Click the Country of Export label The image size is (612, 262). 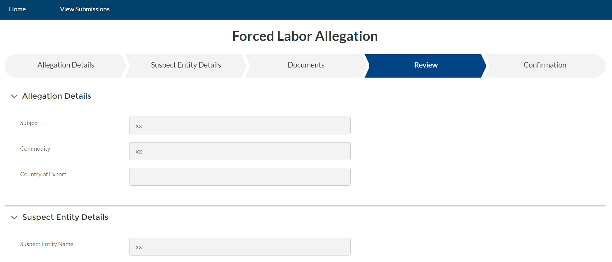pos(43,174)
